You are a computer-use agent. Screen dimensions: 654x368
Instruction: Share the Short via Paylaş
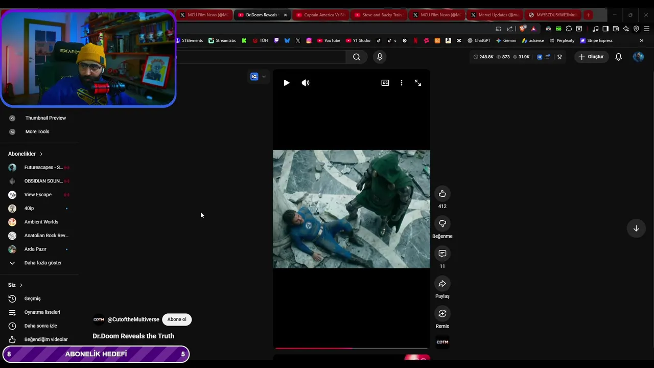point(442,284)
